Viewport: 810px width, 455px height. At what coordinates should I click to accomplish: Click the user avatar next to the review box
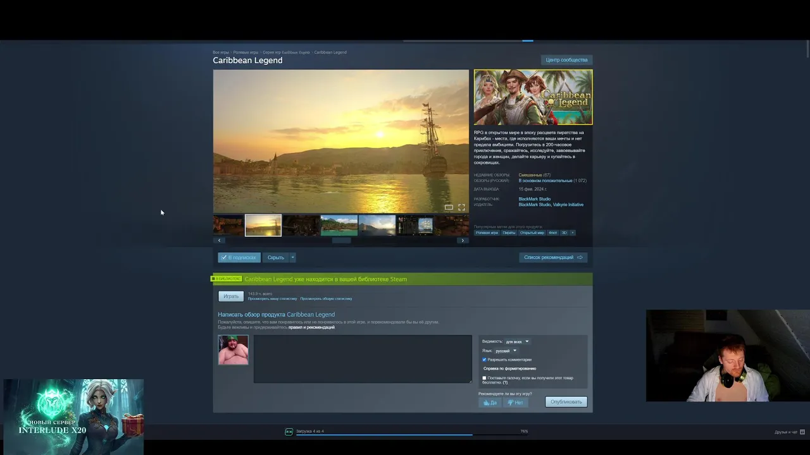click(x=234, y=350)
